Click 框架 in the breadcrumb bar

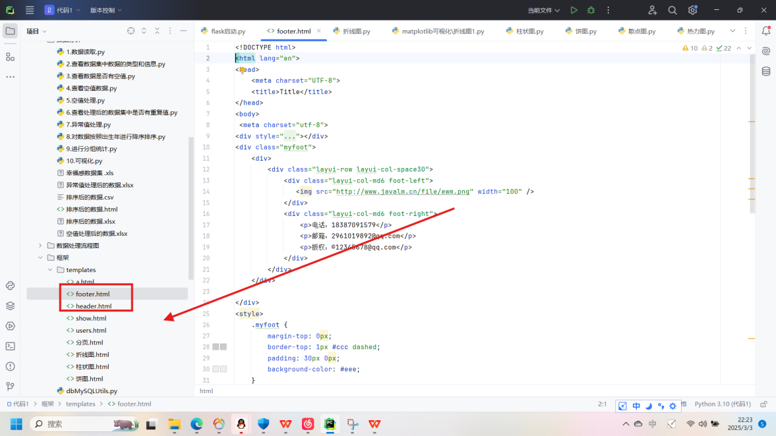coord(47,404)
